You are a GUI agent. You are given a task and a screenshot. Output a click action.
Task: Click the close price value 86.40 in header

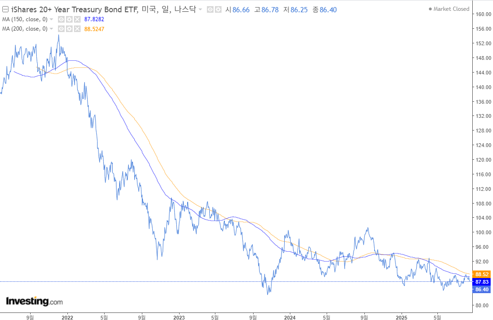point(328,10)
